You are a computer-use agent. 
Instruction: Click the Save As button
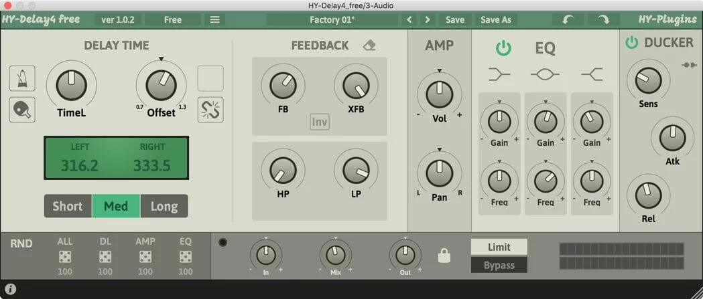pyautogui.click(x=496, y=19)
